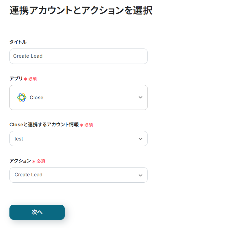Viewport: 232px width, 228px height.
Task: Click the red asterisk next to アプリ
Action: [x=25, y=79]
